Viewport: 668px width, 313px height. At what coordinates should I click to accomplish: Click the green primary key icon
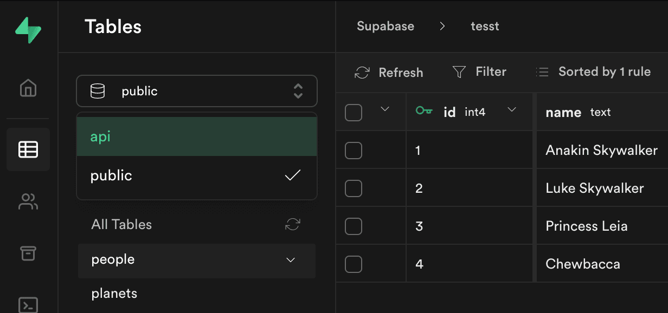423,111
